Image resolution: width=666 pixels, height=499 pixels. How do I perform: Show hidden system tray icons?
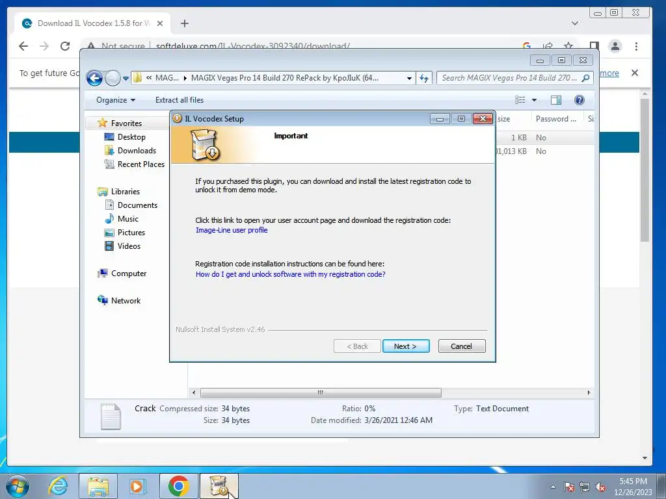click(553, 487)
